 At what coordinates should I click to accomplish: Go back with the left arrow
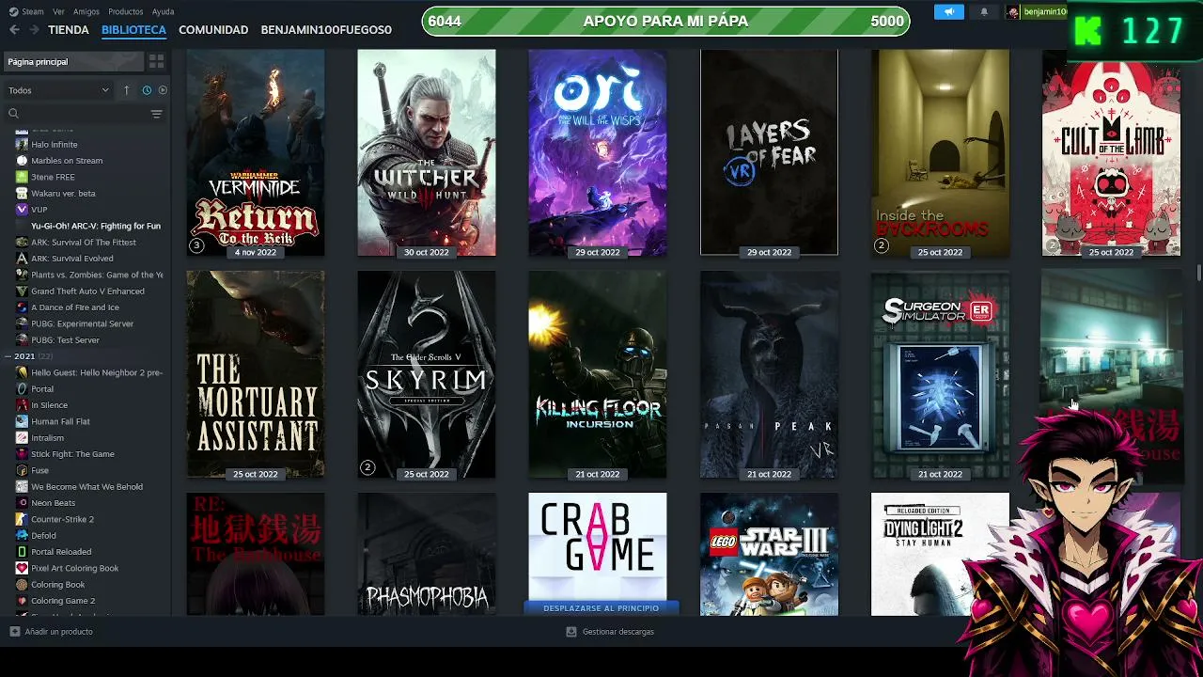pyautogui.click(x=14, y=30)
